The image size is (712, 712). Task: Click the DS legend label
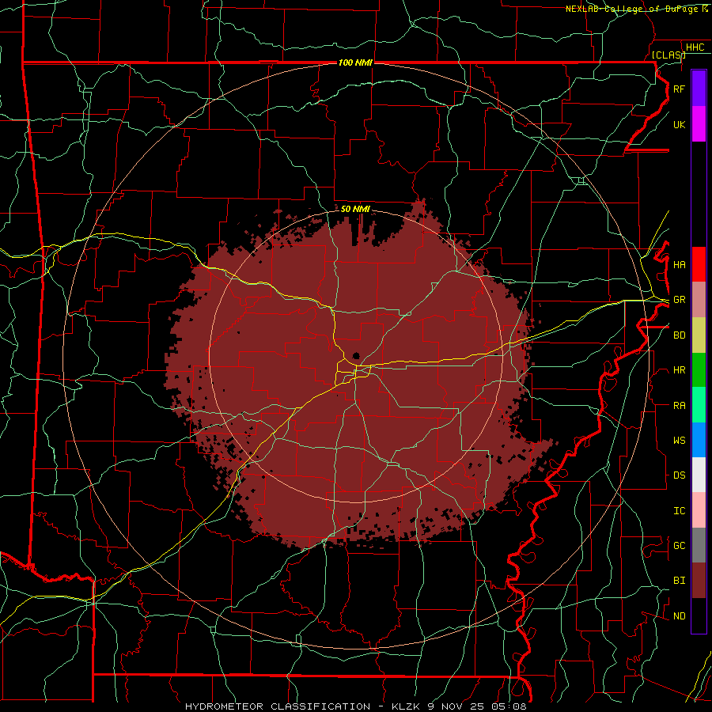(x=680, y=475)
